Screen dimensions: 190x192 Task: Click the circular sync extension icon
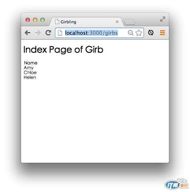point(151,33)
